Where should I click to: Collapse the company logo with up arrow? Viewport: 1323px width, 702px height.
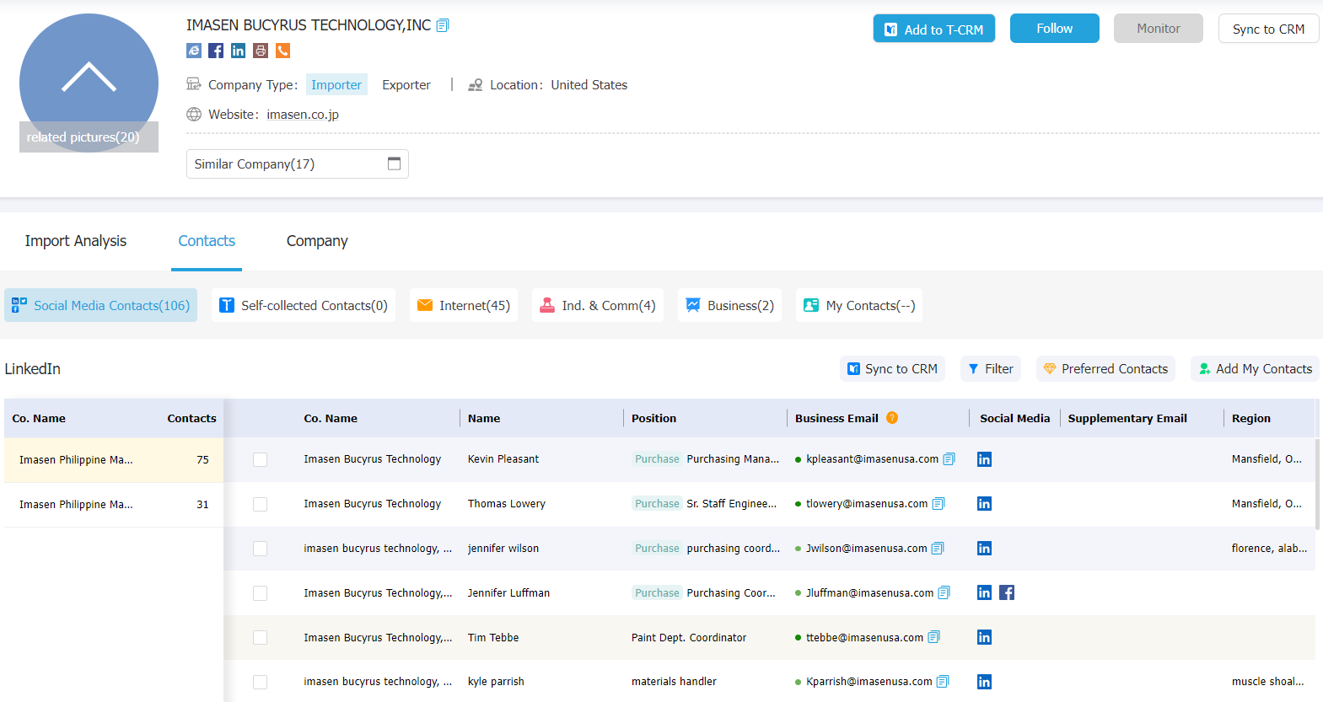(x=89, y=78)
